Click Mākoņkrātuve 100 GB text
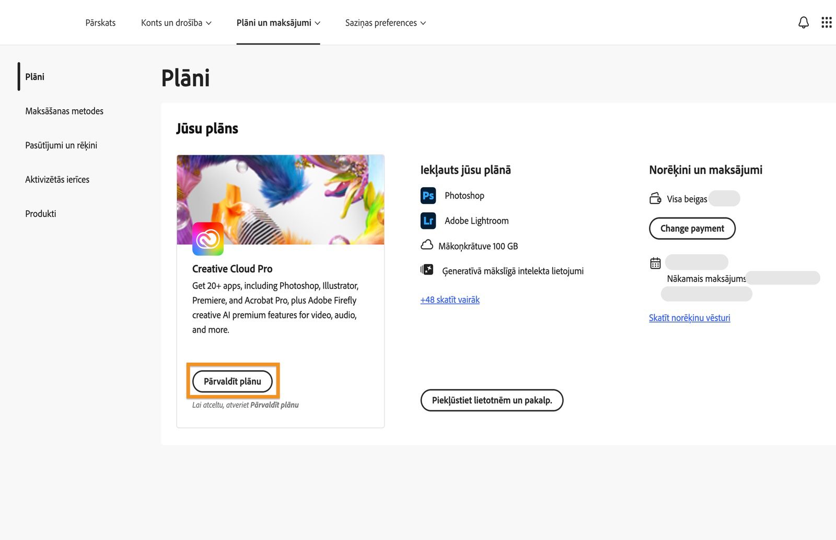The height and width of the screenshot is (540, 836). pos(478,246)
